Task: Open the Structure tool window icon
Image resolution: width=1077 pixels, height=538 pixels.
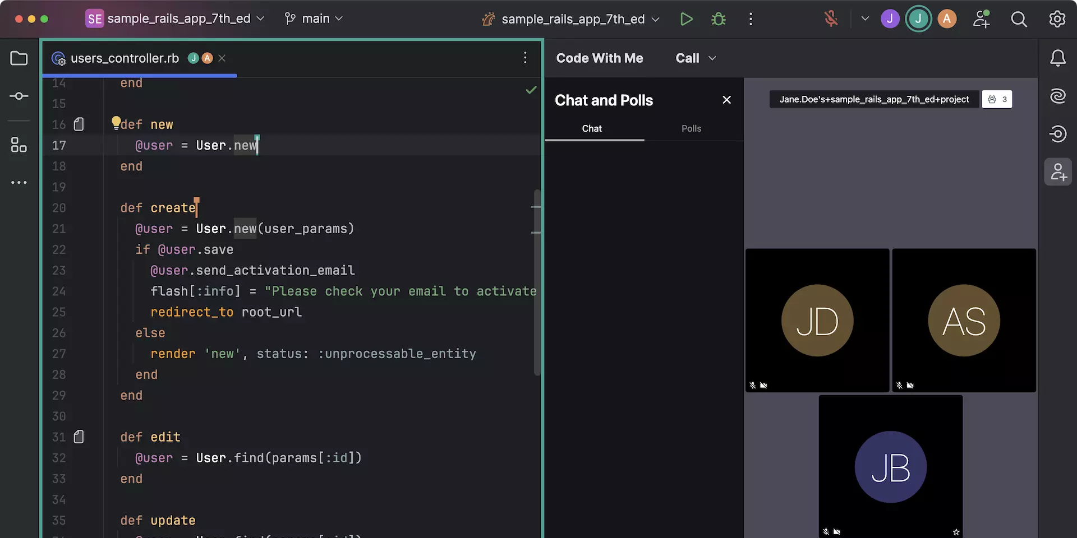Action: pos(19,145)
